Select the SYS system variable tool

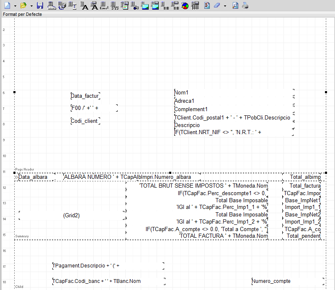114,5
